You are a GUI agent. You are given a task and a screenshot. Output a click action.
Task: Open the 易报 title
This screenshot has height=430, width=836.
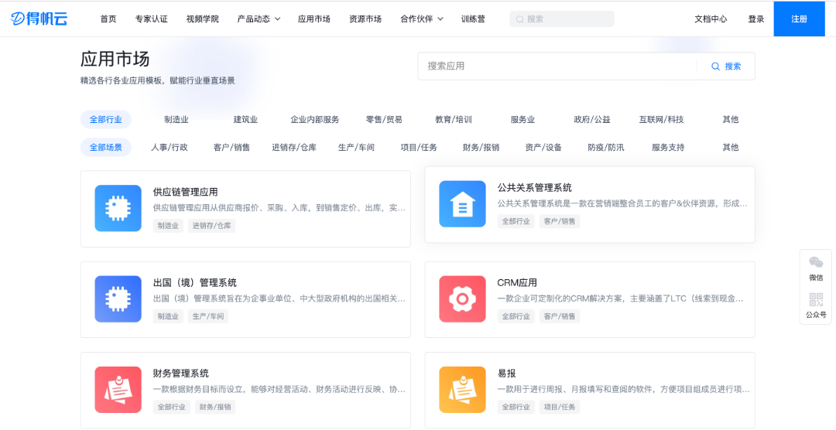tap(506, 373)
